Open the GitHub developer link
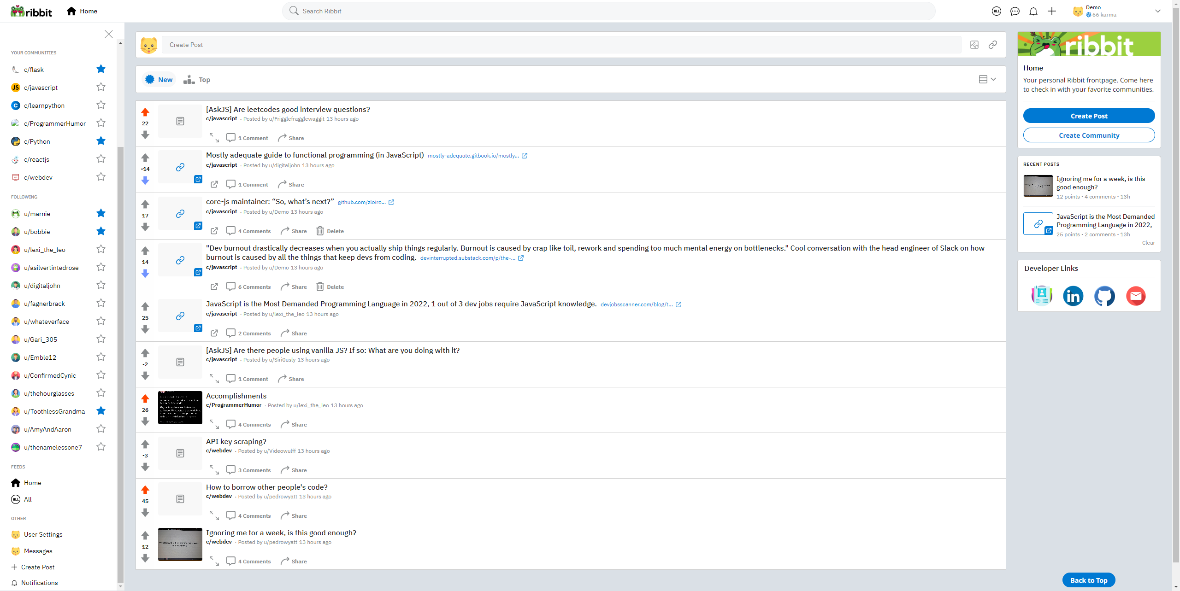1180x591 pixels. pos(1104,296)
